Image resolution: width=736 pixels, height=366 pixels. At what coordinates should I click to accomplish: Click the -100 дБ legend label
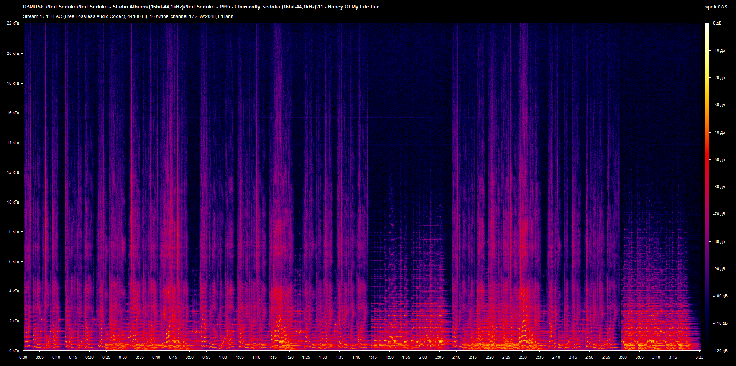point(720,296)
